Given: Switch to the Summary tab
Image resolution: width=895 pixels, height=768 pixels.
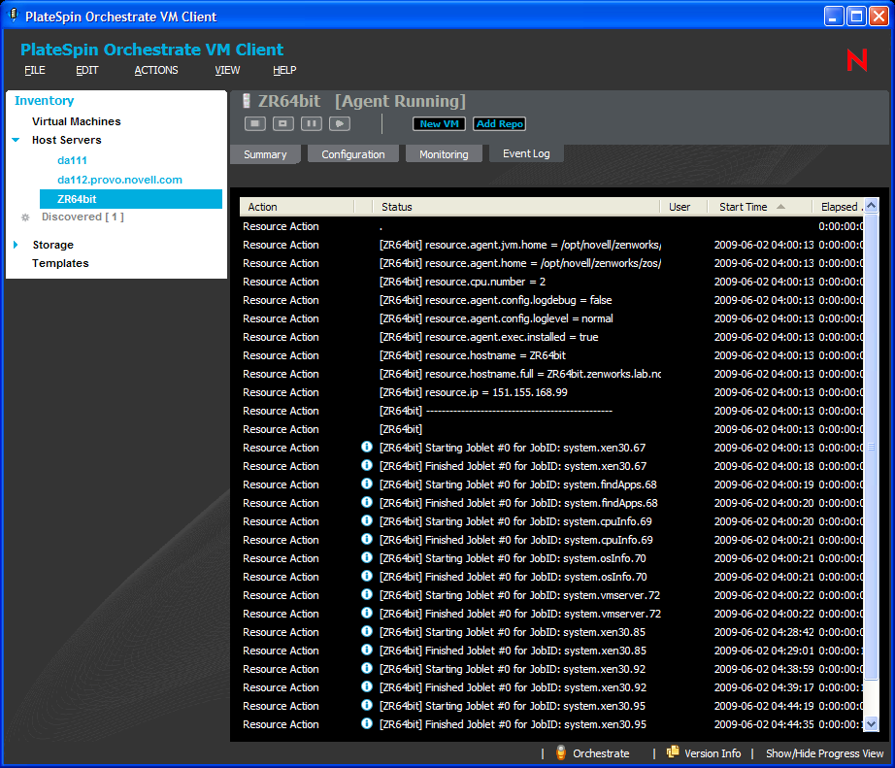Looking at the screenshot, I should pyautogui.click(x=265, y=154).
